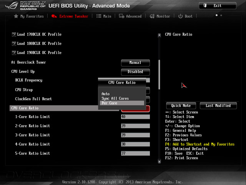Click the scrollbar up arrow
This screenshot has width=246, height=185.
click(x=160, y=35)
